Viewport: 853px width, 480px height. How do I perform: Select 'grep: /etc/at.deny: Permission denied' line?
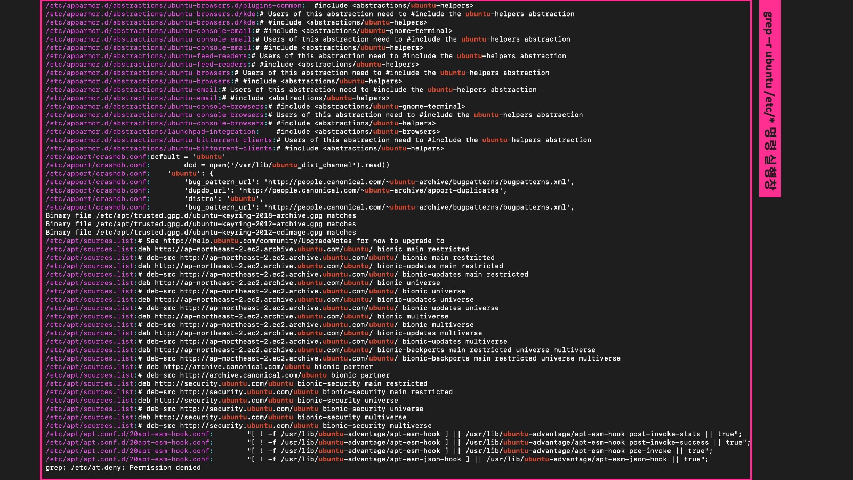(123, 468)
